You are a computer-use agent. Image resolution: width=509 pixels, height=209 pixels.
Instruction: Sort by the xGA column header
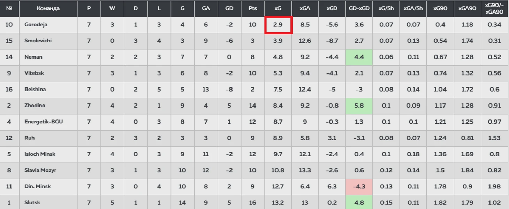305,8
